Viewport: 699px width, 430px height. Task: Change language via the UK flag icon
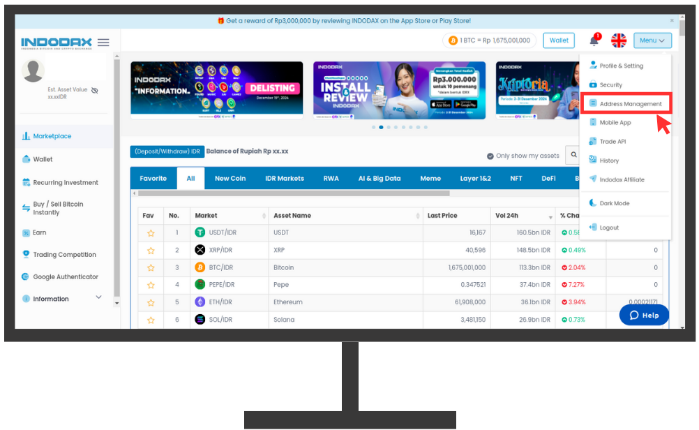pyautogui.click(x=618, y=40)
